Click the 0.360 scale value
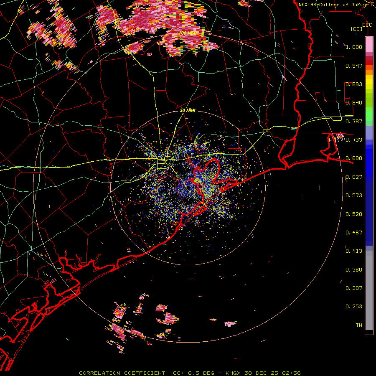The width and height of the screenshot is (376, 376). (354, 270)
